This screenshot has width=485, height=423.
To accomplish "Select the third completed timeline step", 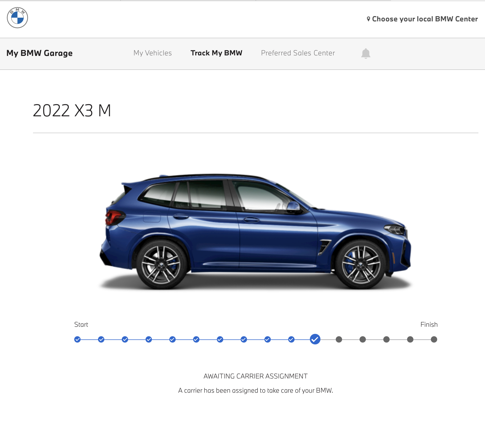I will pos(125,339).
